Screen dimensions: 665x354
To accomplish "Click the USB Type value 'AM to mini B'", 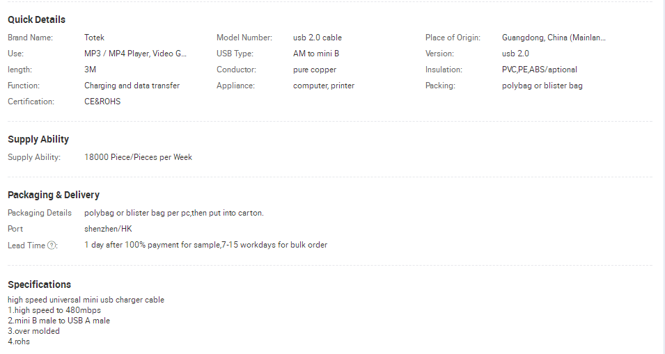I will 316,54.
